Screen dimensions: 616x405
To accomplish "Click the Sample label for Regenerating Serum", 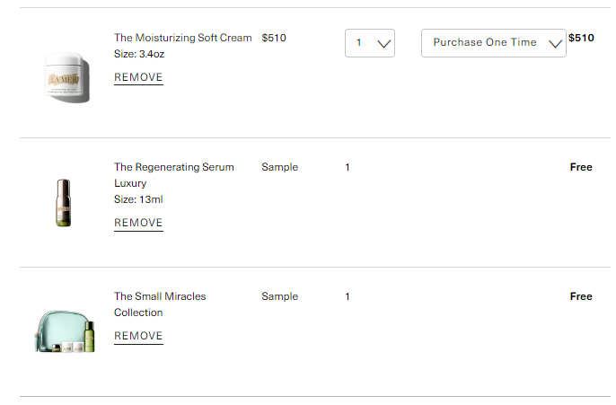I will [280, 167].
